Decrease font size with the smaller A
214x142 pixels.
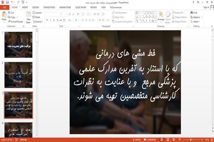click(73, 14)
